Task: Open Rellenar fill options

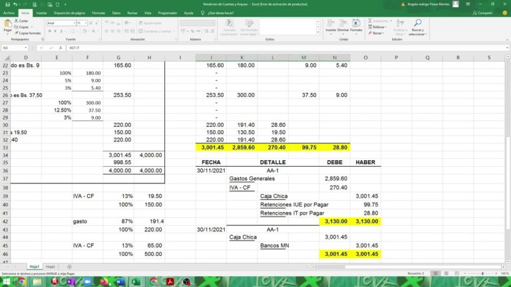Action: point(377,27)
